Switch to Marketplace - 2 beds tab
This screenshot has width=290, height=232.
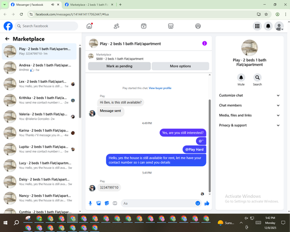(89, 5)
